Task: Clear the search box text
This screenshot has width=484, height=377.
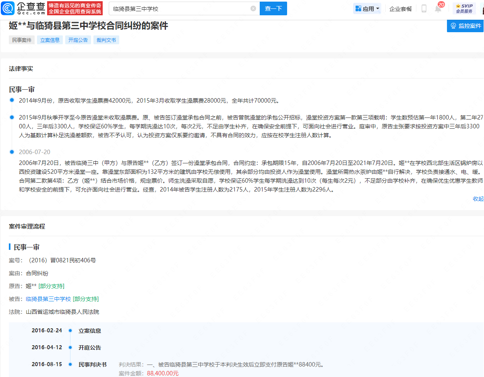Action: (253, 8)
